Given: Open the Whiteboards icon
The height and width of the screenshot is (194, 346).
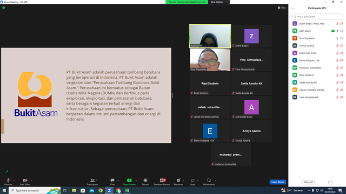Looking at the screenshot, I should click(x=209, y=181).
